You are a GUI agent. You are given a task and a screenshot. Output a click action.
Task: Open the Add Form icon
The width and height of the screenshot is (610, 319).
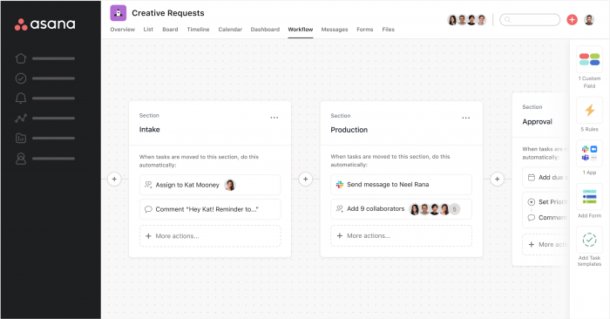pos(589,196)
